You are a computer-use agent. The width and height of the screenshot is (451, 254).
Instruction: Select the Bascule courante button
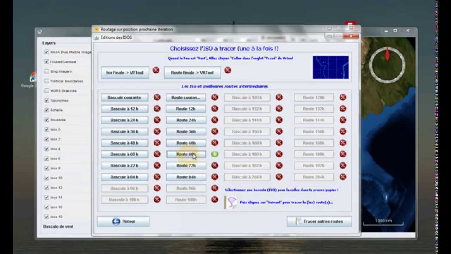pyautogui.click(x=124, y=97)
